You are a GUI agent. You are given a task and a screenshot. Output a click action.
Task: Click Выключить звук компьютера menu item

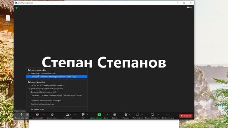tap(57, 104)
